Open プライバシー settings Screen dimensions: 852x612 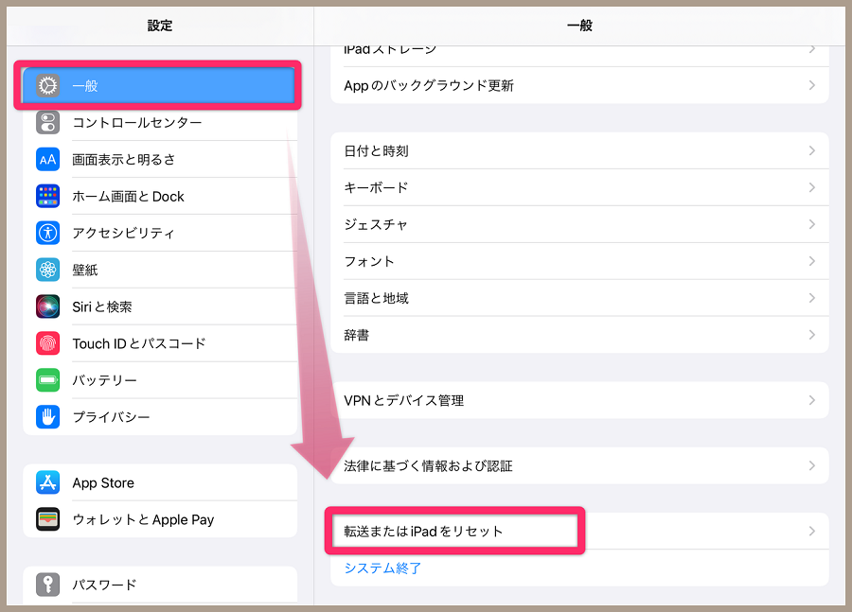[160, 417]
